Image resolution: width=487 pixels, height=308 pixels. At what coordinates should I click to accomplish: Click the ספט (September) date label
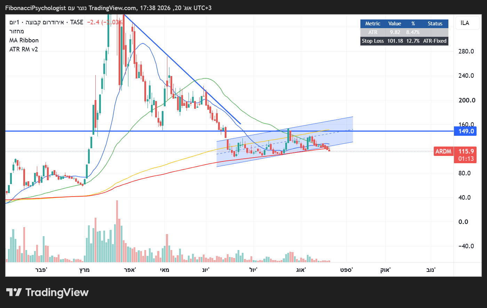pos(346,270)
